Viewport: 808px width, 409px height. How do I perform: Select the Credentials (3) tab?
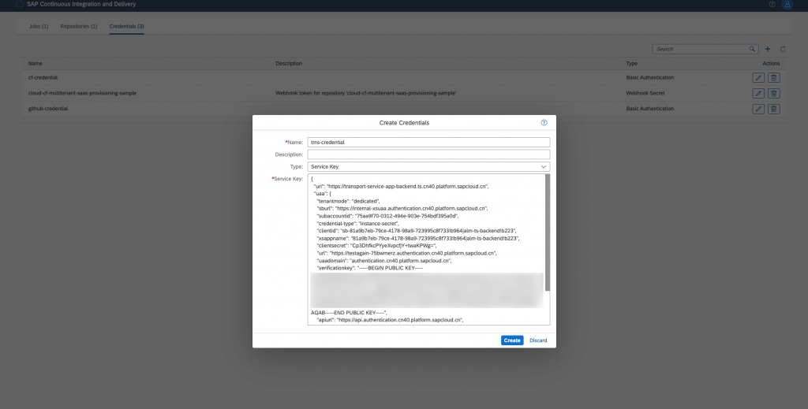(126, 26)
